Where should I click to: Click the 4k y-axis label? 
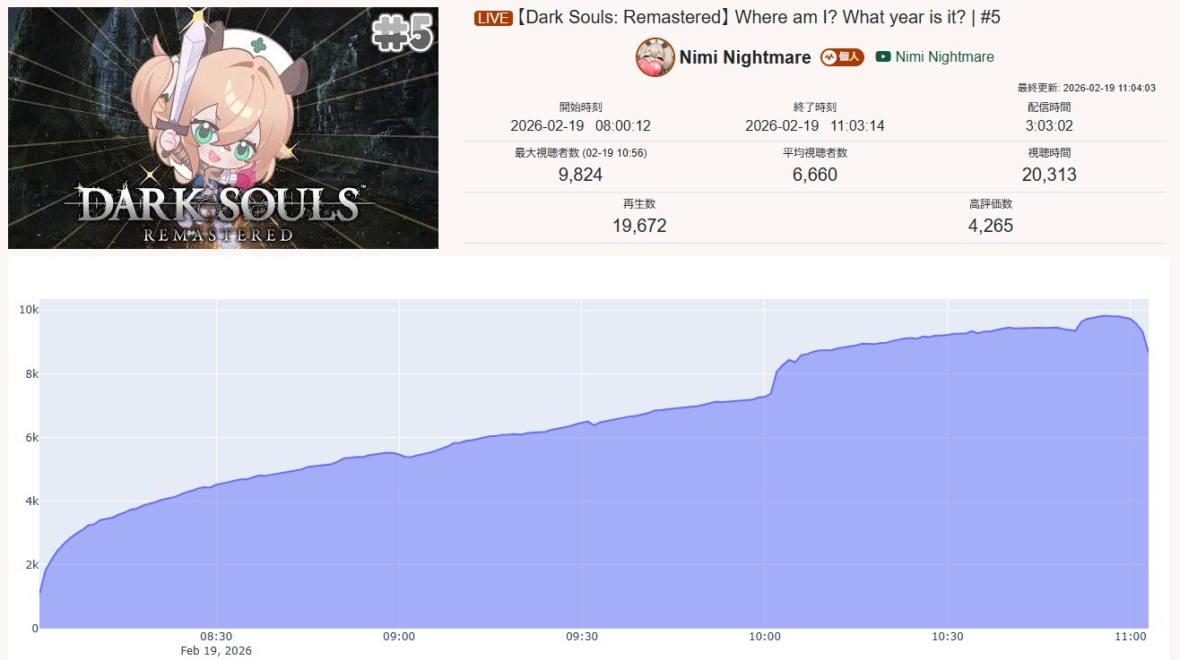[31, 501]
